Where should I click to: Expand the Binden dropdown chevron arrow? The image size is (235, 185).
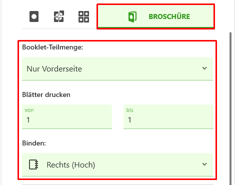pos(204,164)
